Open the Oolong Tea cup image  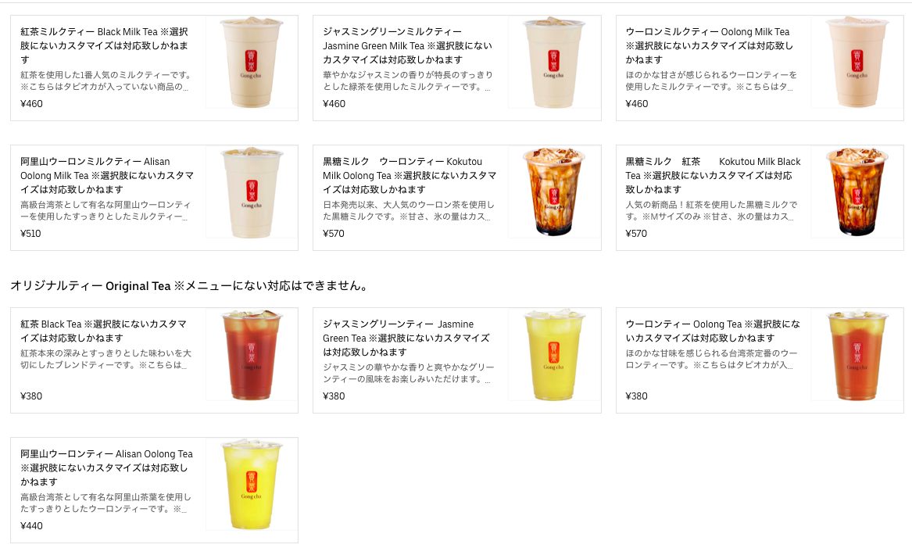[x=857, y=355]
